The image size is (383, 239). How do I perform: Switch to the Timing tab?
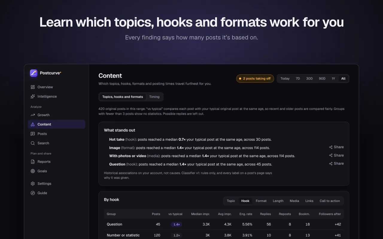154,97
